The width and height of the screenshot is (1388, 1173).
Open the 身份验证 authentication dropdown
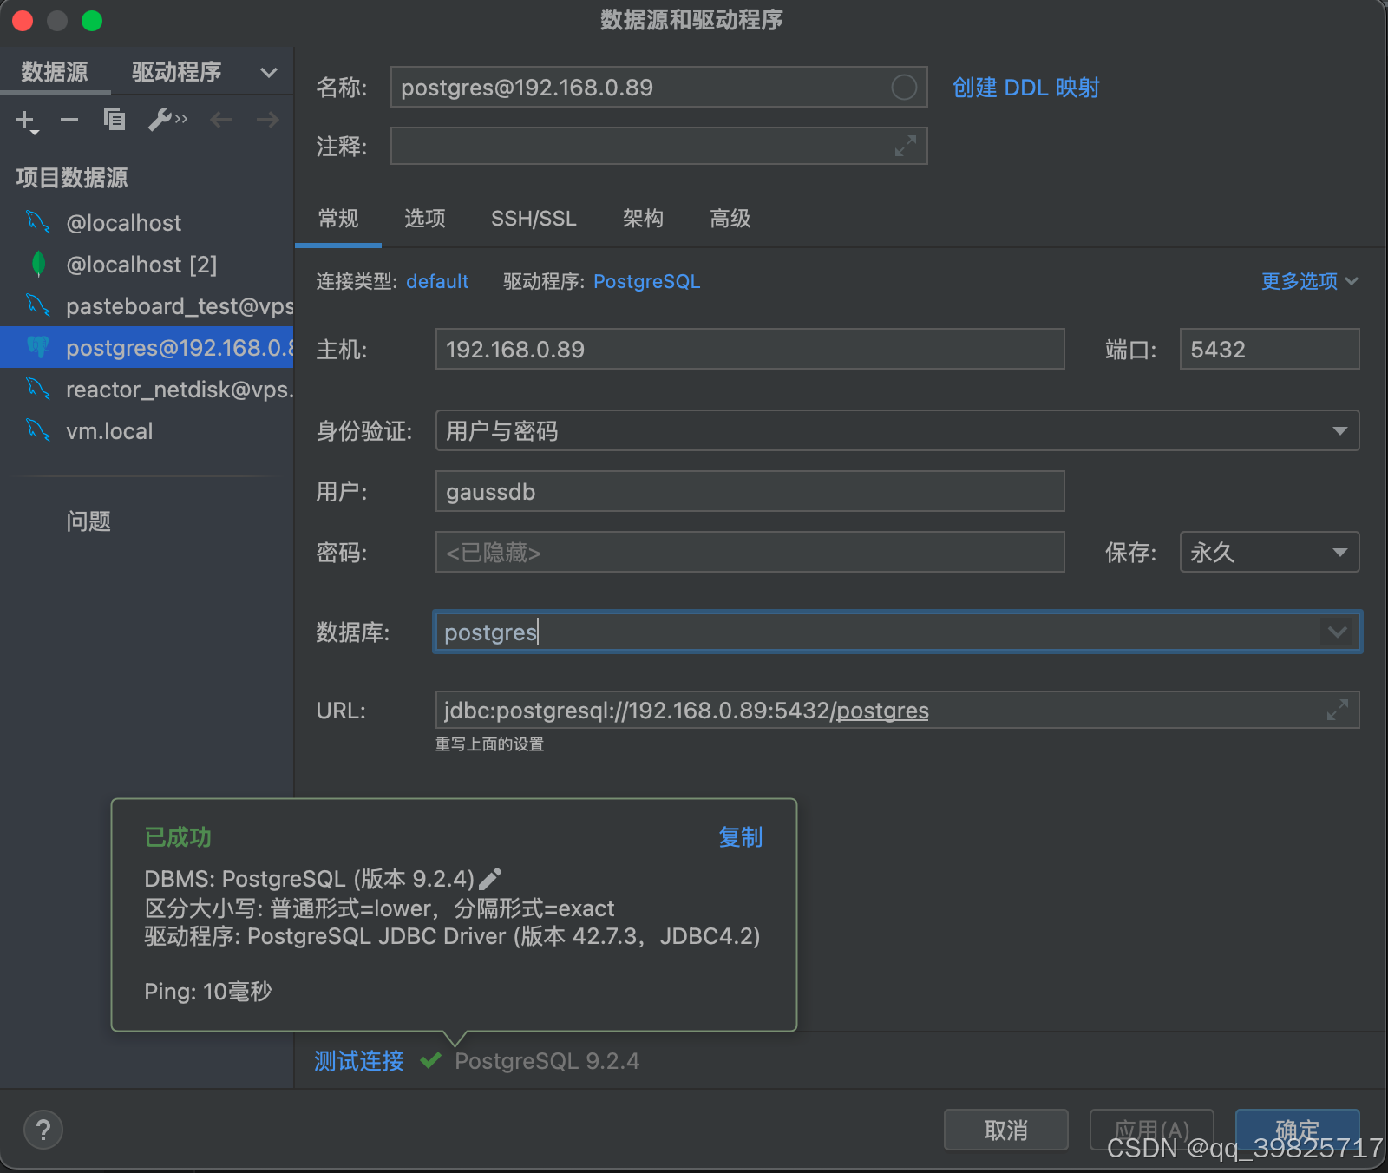pyautogui.click(x=1341, y=430)
